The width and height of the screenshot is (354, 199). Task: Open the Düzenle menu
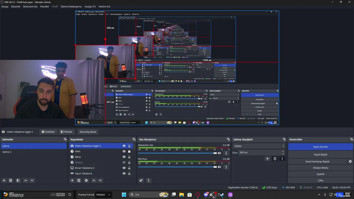point(15,6)
